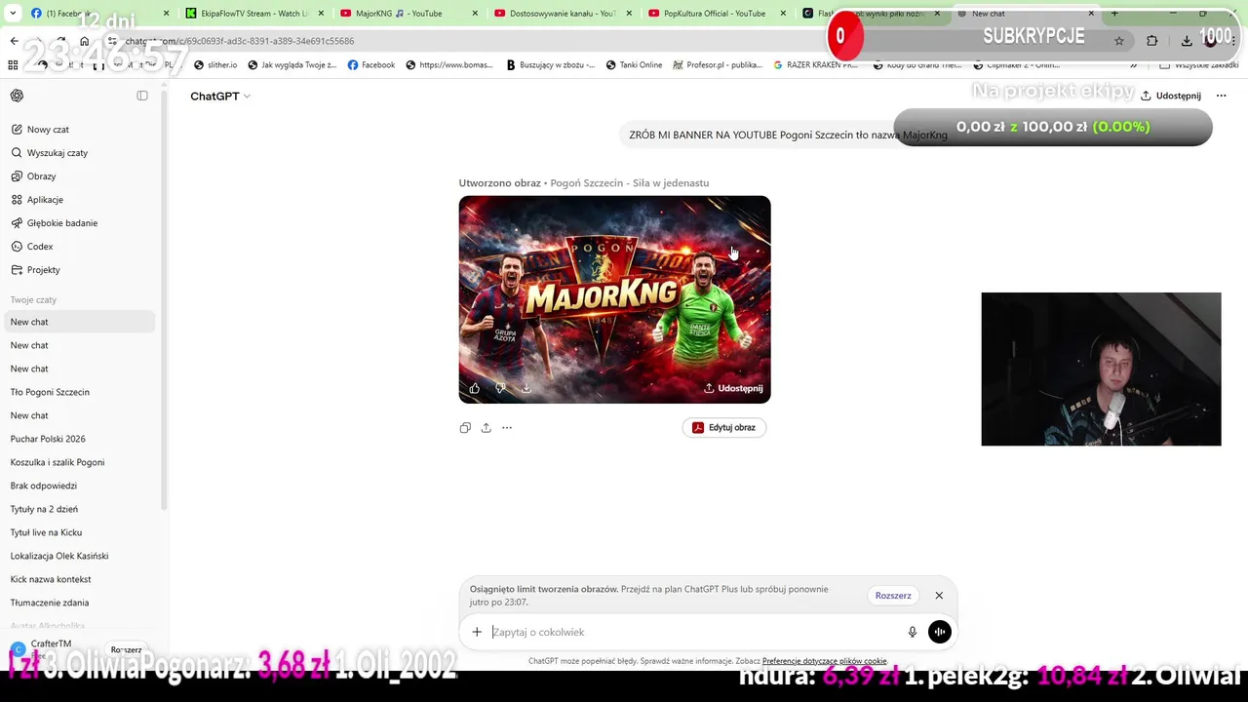Share the response via the upload-arrow icon
The width and height of the screenshot is (1248, 702).
click(x=486, y=427)
